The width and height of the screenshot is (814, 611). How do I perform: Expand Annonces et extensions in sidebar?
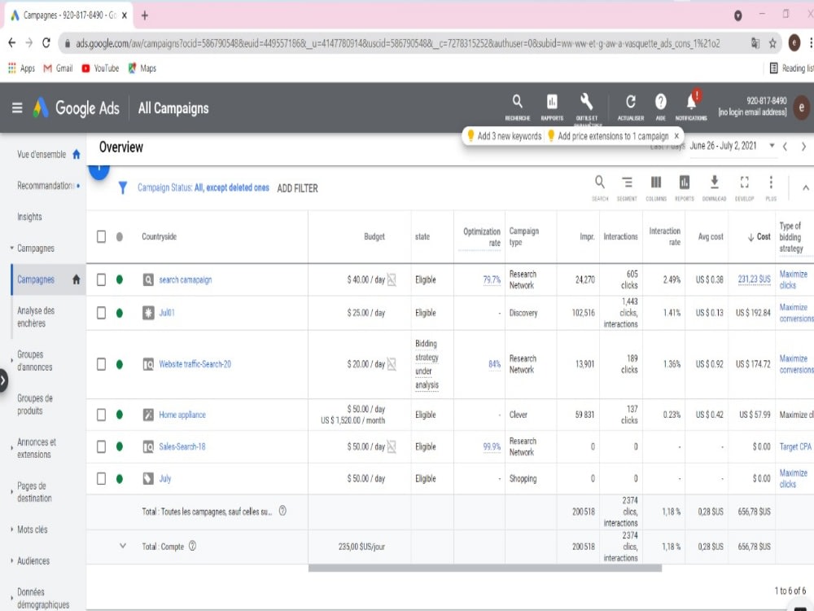pos(12,448)
